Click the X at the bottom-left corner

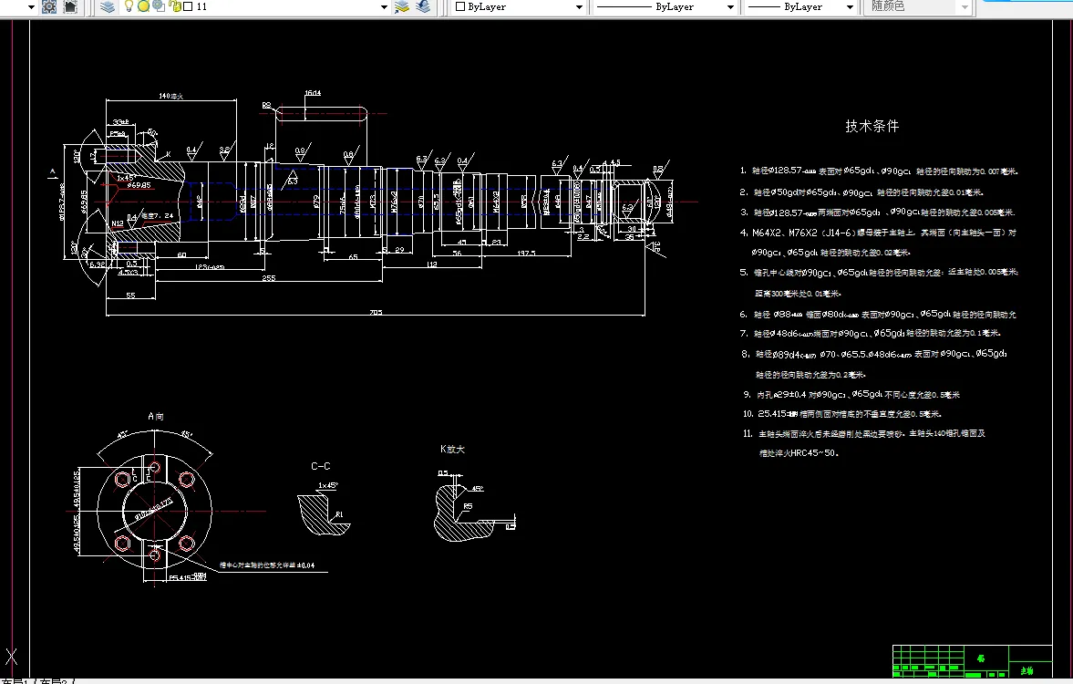tap(11, 656)
